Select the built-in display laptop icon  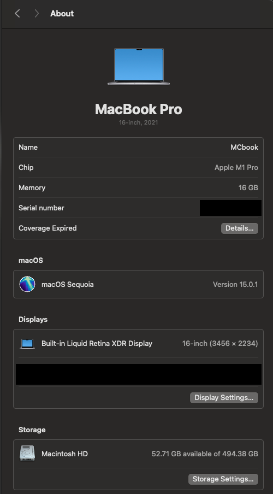[x=27, y=344]
